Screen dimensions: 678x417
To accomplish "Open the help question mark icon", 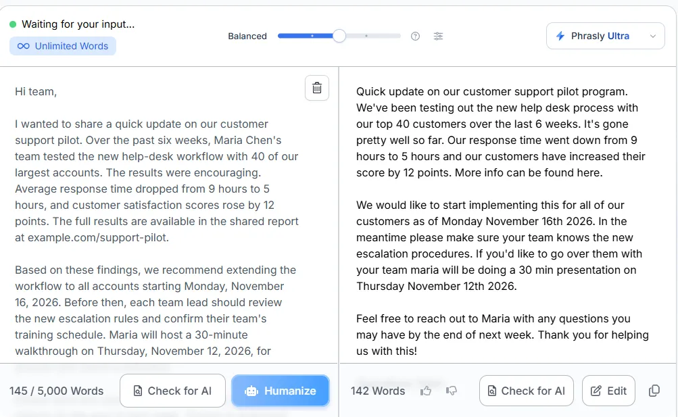I will 415,36.
